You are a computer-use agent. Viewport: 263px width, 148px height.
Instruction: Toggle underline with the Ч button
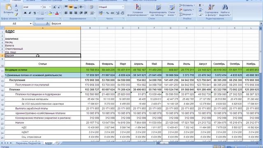coord(35,13)
